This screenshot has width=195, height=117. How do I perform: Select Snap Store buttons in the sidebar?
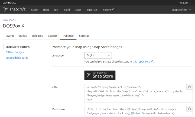(18, 47)
